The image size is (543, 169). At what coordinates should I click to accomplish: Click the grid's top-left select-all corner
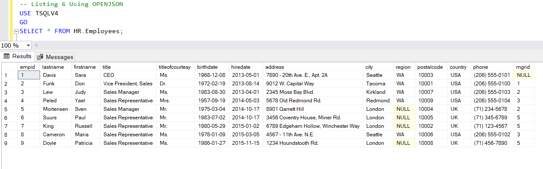pos(9,67)
